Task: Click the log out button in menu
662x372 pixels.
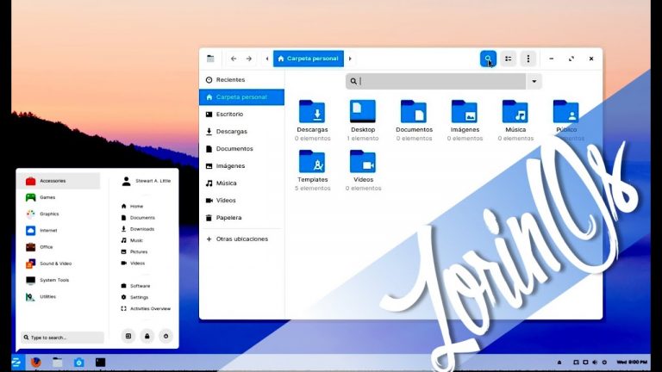Action: click(x=128, y=336)
